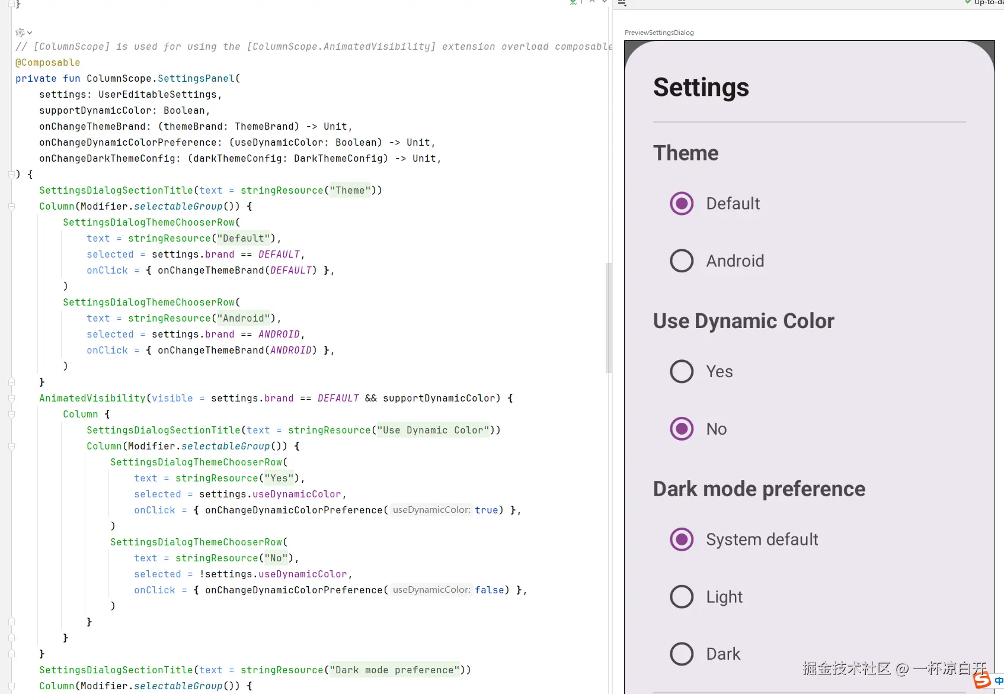This screenshot has width=1004, height=694.
Task: Click the PreviewSettingsDialog preview label
Action: pyautogui.click(x=659, y=33)
